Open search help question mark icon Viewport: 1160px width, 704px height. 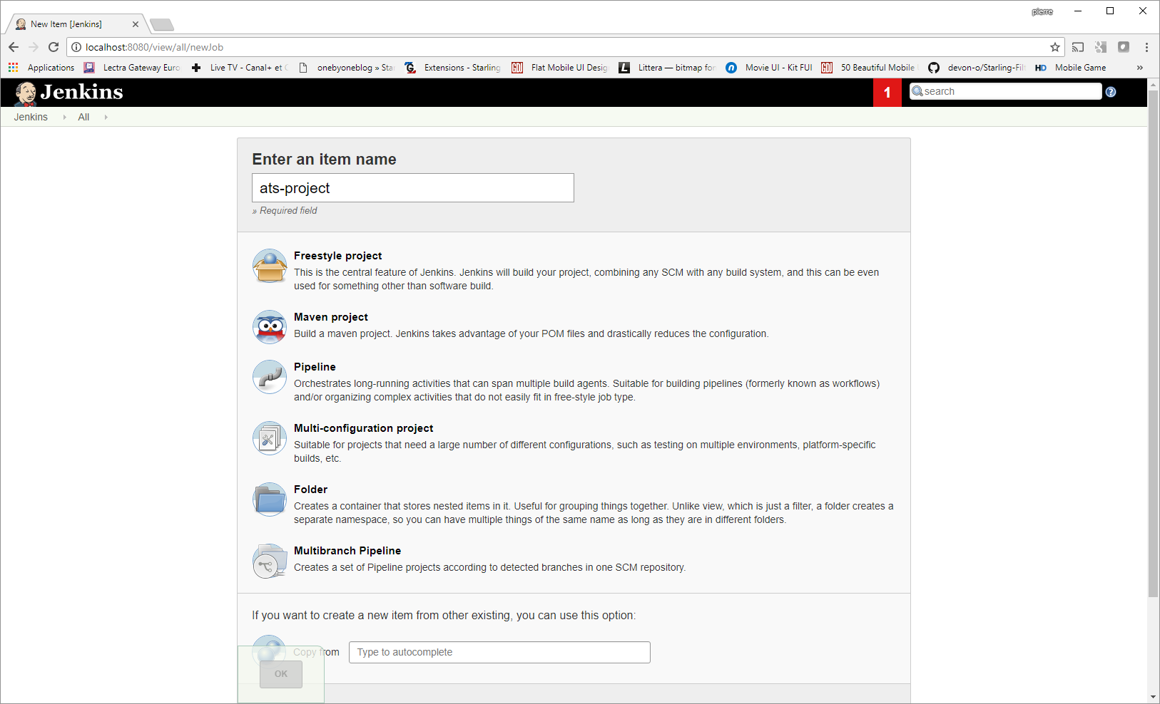click(1111, 92)
